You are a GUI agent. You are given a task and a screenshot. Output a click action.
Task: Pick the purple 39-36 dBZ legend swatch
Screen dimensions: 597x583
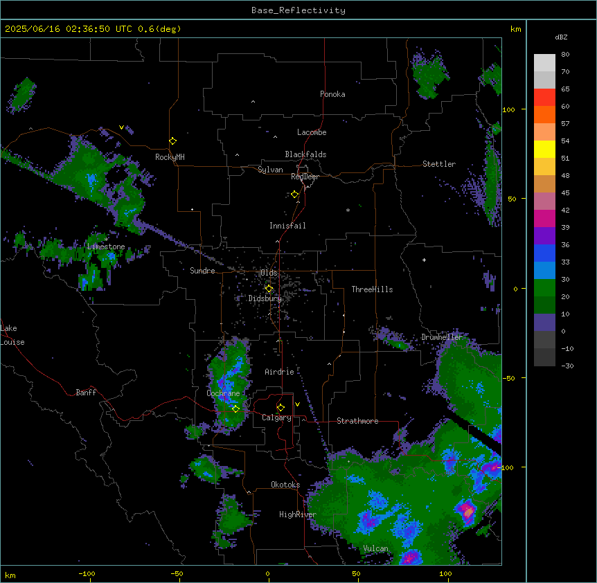(x=544, y=236)
